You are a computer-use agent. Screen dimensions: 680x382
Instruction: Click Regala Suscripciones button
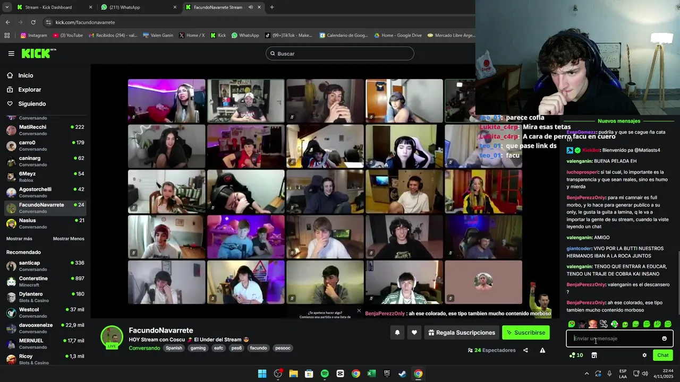[x=462, y=333]
